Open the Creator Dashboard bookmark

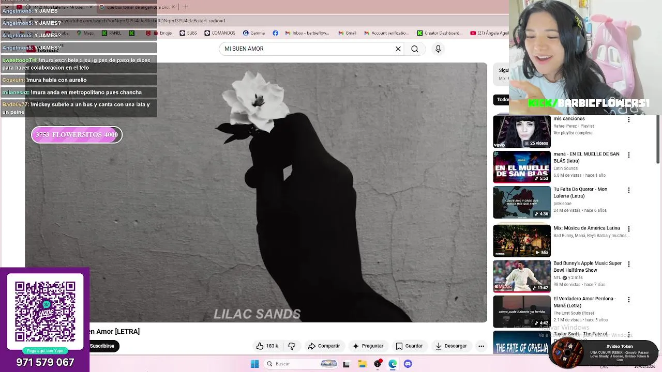click(440, 33)
